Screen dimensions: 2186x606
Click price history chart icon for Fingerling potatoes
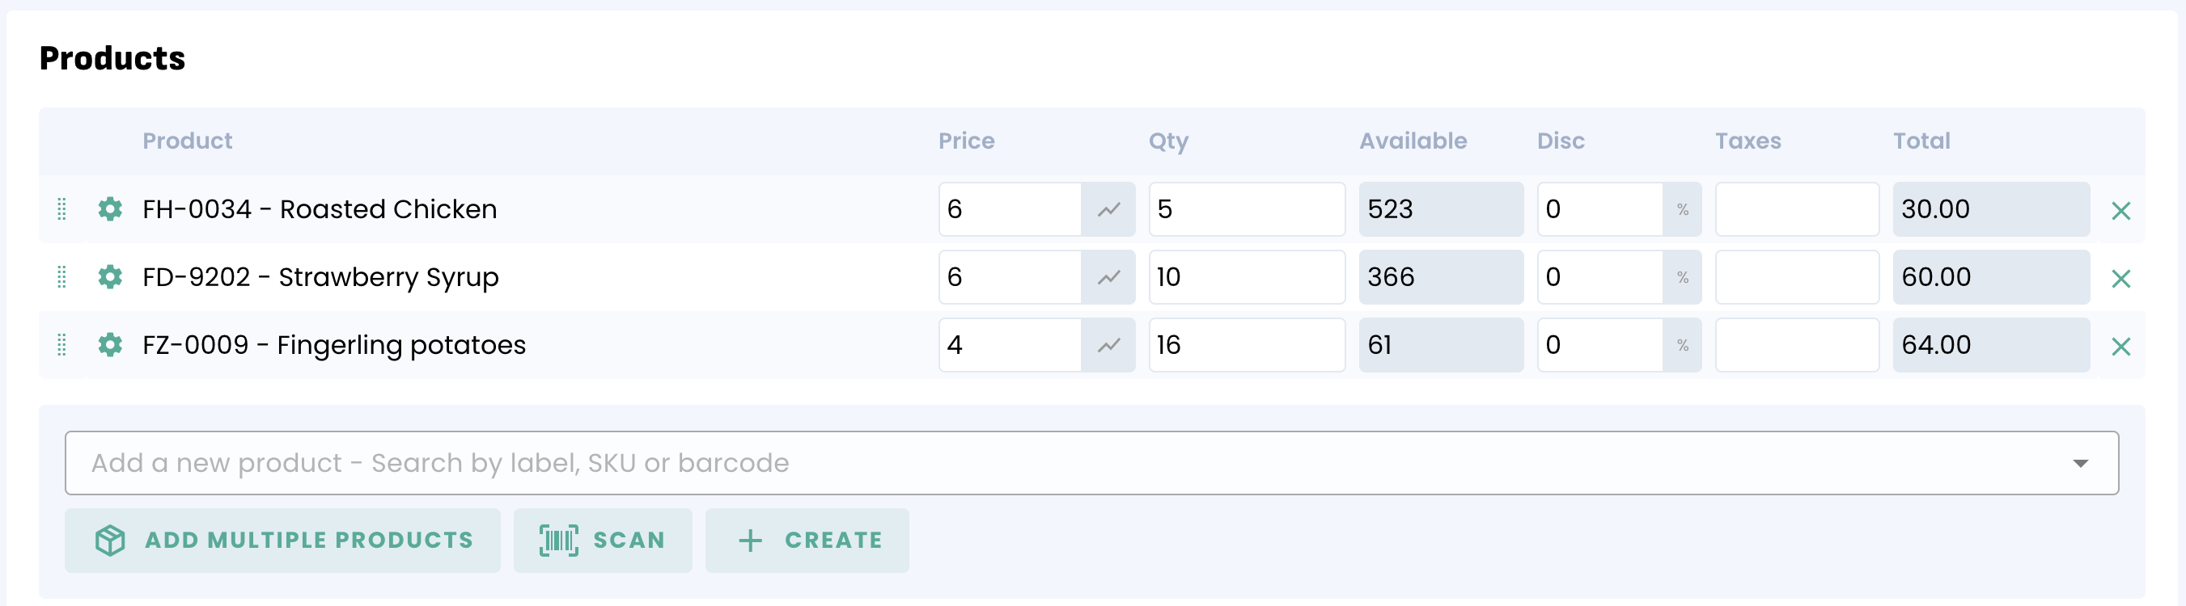(x=1108, y=345)
